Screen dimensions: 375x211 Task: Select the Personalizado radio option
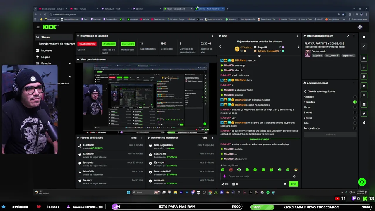point(355,128)
